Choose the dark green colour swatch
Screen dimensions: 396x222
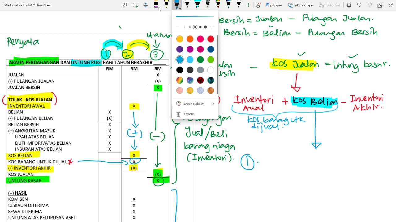200,60
